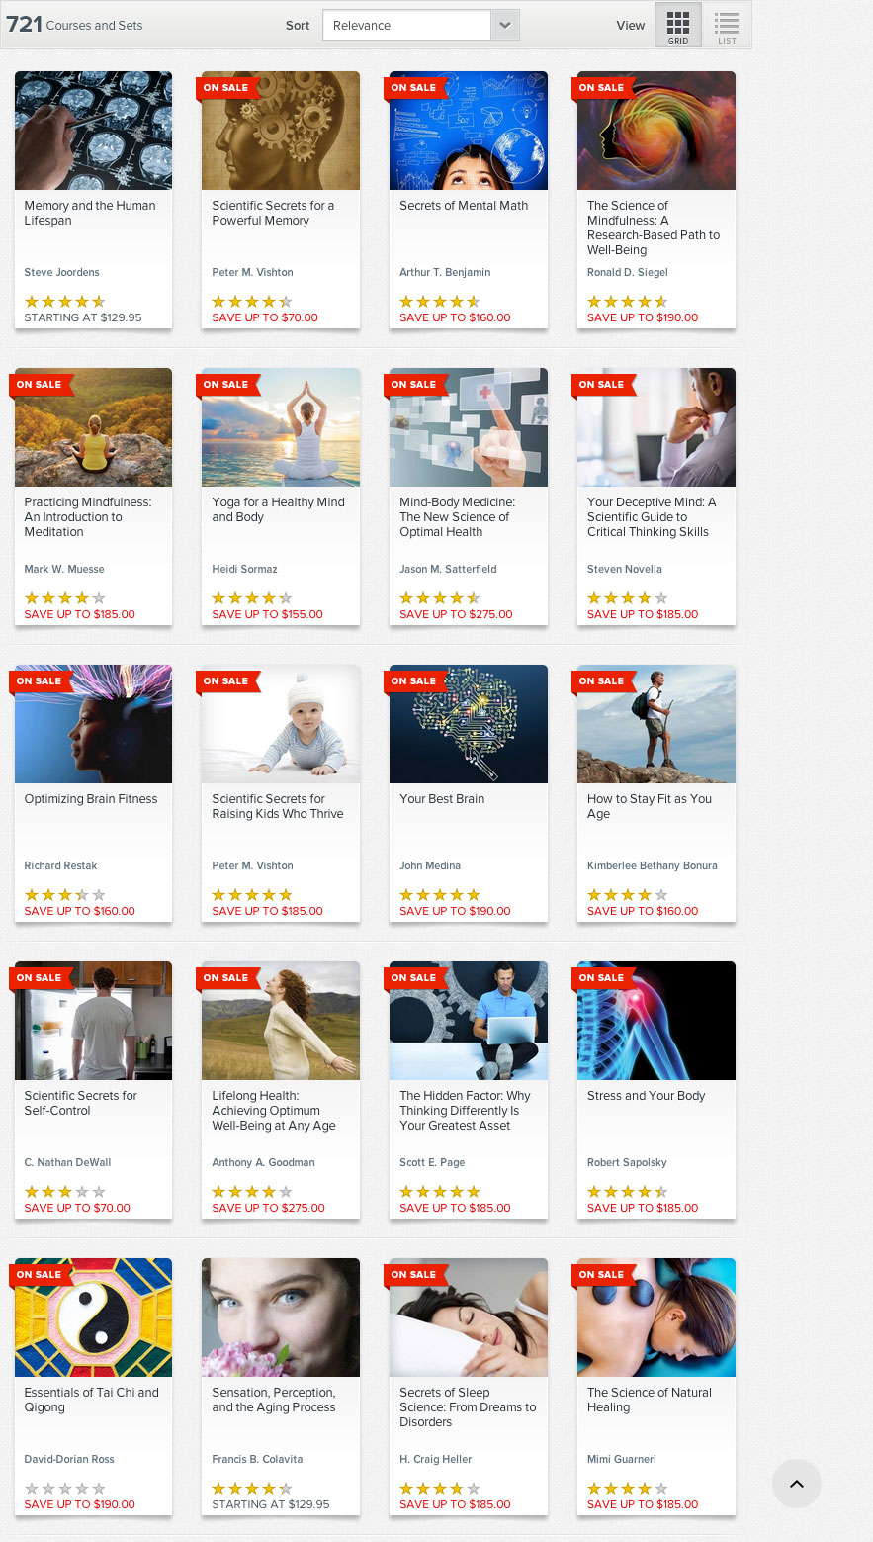
Task: Open Memory and the Human Lifespan course
Action: pos(90,213)
